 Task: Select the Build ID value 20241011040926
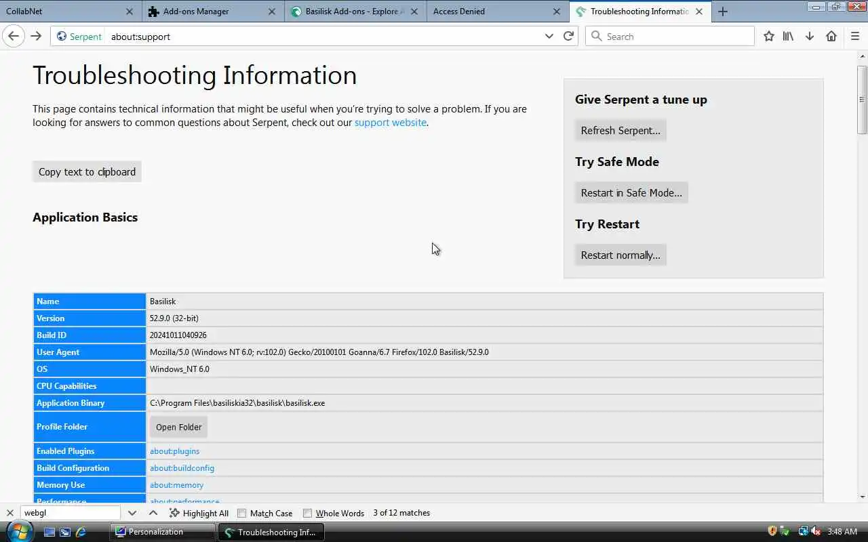point(178,335)
